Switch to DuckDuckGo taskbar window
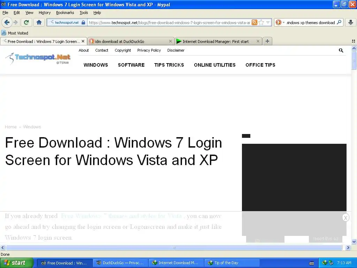 click(120, 263)
